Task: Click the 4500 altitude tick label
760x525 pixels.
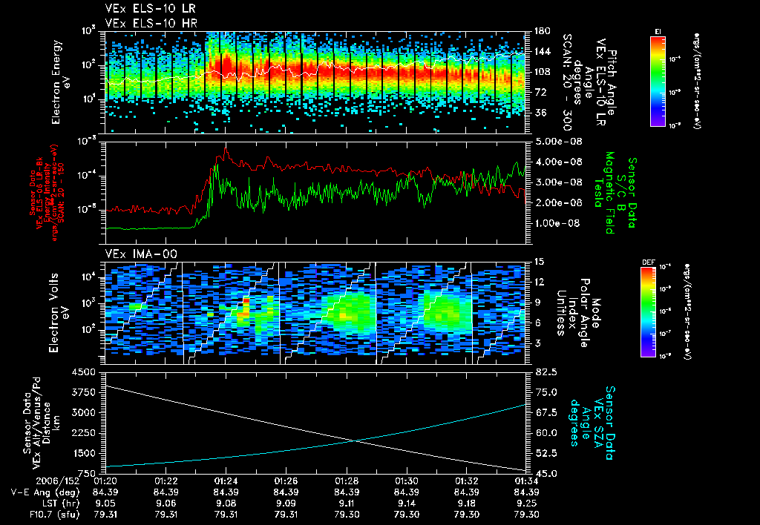Action: point(83,372)
